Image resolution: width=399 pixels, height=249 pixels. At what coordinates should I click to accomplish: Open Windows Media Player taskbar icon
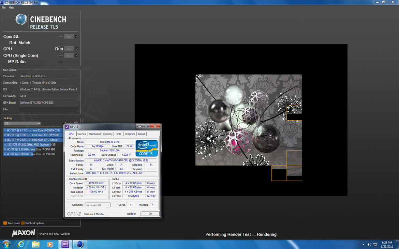pyautogui.click(x=50, y=245)
